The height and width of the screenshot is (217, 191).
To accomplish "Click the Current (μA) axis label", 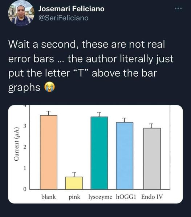I will point(16,144).
